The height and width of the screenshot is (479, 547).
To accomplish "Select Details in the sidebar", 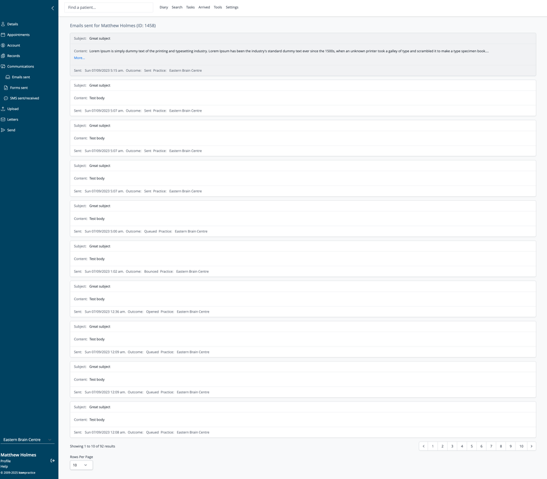I will click(12, 24).
